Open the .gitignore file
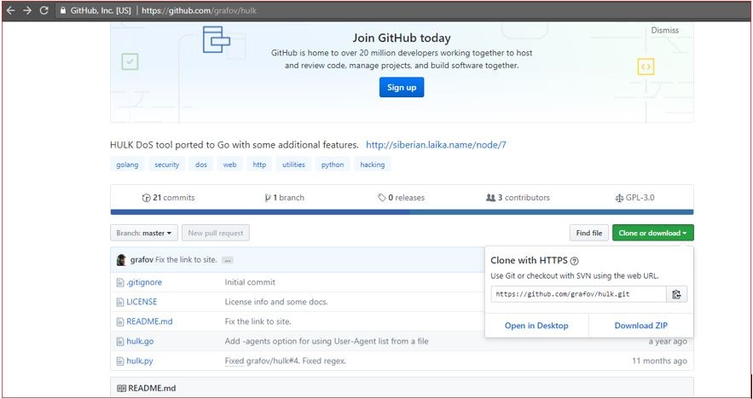Screen dimensions: 753x399 [144, 282]
